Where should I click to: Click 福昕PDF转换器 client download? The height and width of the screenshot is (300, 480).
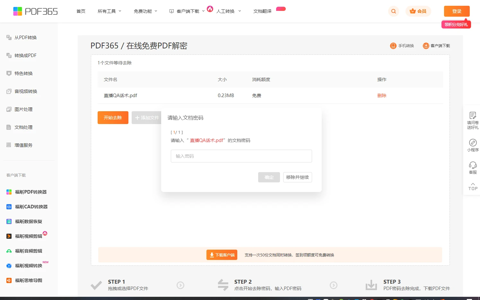[27, 192]
